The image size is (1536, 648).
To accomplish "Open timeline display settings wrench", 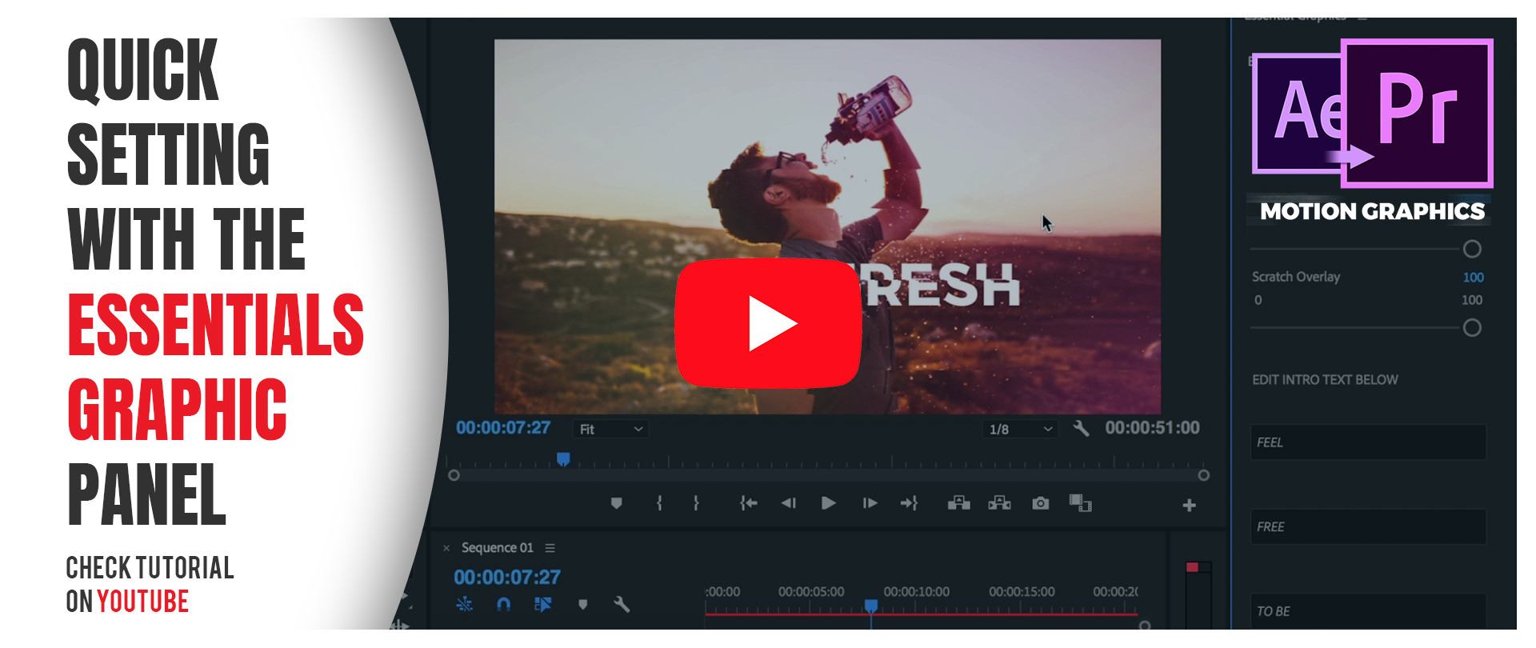I will click(622, 604).
